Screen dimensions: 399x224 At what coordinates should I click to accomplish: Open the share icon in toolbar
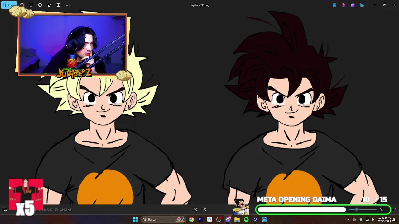pos(49,5)
